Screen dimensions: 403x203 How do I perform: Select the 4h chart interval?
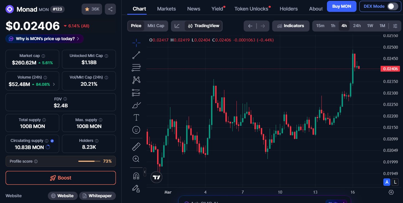pos(344,26)
